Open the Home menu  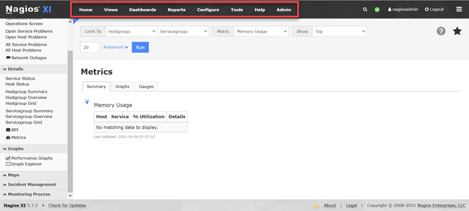coord(86,10)
